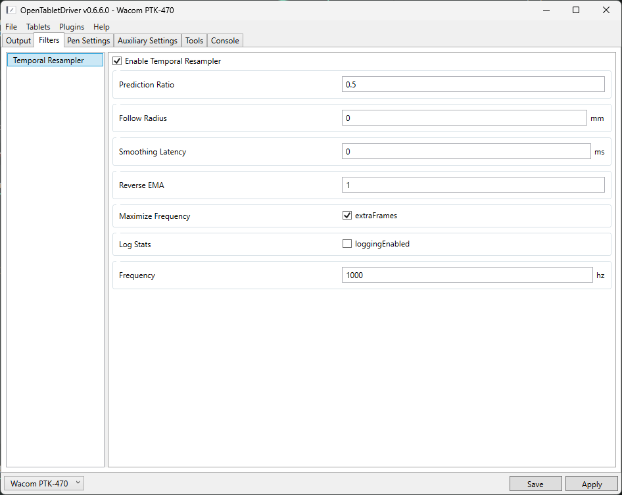Toggle the Enable Temporal Resampler checkbox
The width and height of the screenshot is (622, 495).
pyautogui.click(x=118, y=61)
